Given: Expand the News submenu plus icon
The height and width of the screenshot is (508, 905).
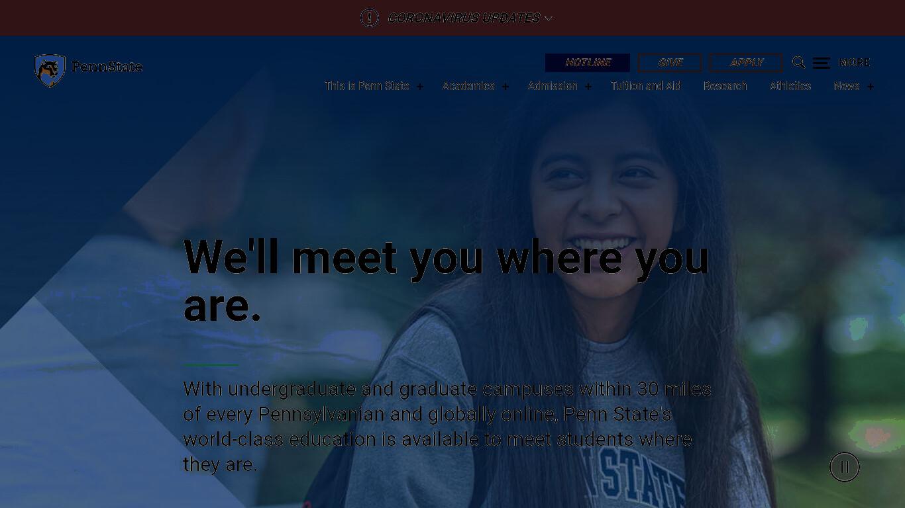Looking at the screenshot, I should tap(871, 87).
